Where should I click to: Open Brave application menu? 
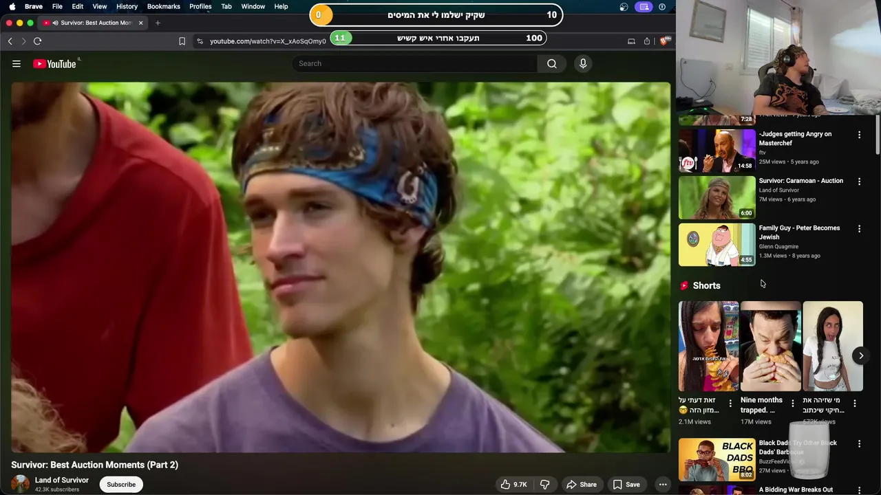coord(34,6)
